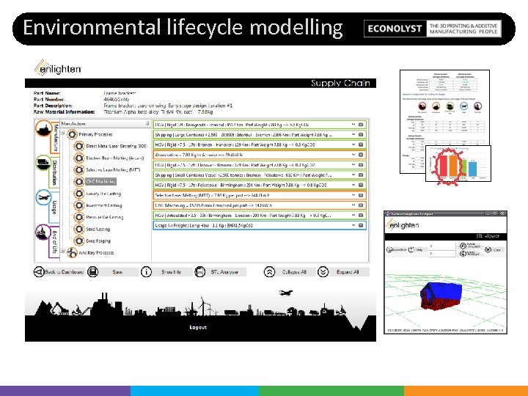Expand the Shipping Small Container Vessel row chevron
The width and height of the screenshot is (528, 396).
coord(353,175)
